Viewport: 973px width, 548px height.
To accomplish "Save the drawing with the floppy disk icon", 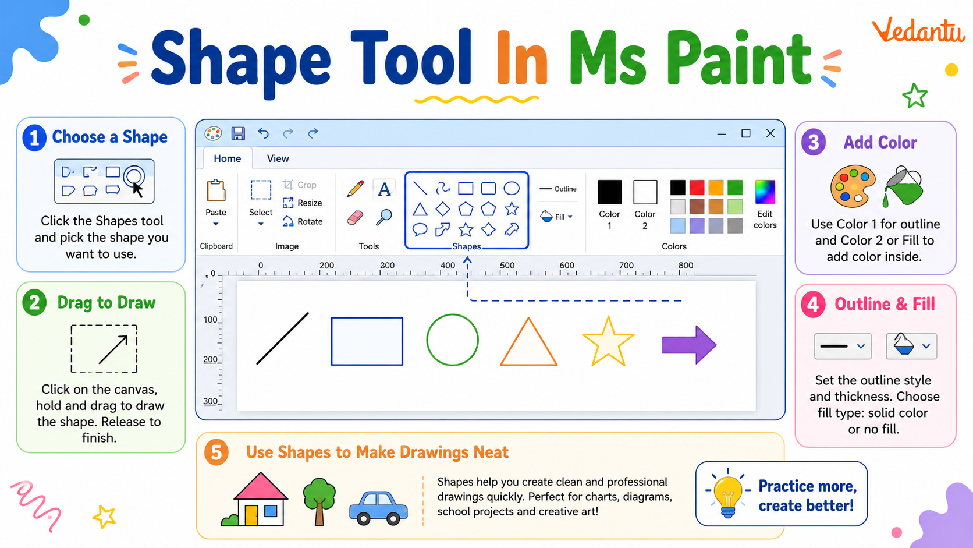I will [238, 133].
